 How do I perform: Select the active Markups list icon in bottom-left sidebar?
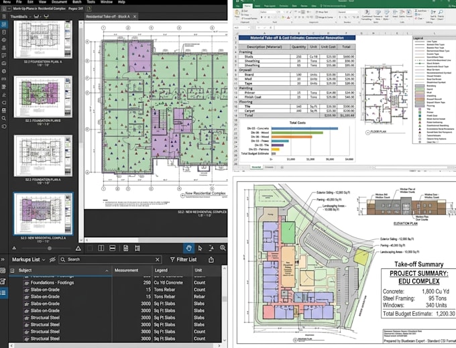click(x=3, y=292)
